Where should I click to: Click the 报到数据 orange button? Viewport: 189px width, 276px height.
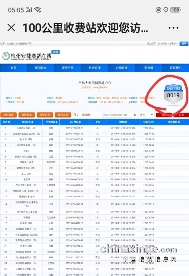[9, 115]
